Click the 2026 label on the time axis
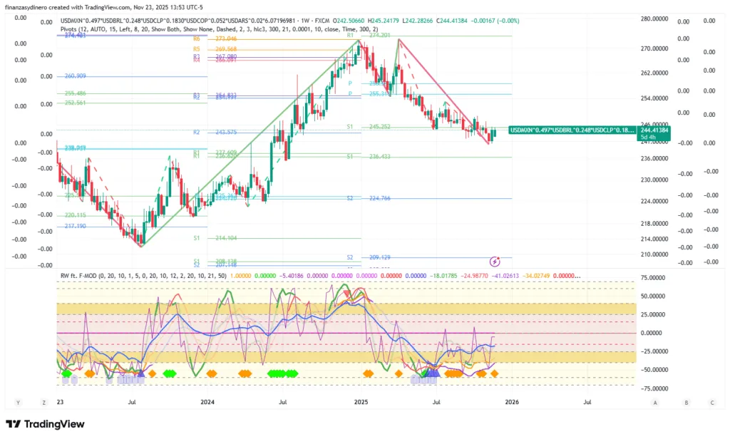Viewport: 730px width, 439px height. coord(511,403)
